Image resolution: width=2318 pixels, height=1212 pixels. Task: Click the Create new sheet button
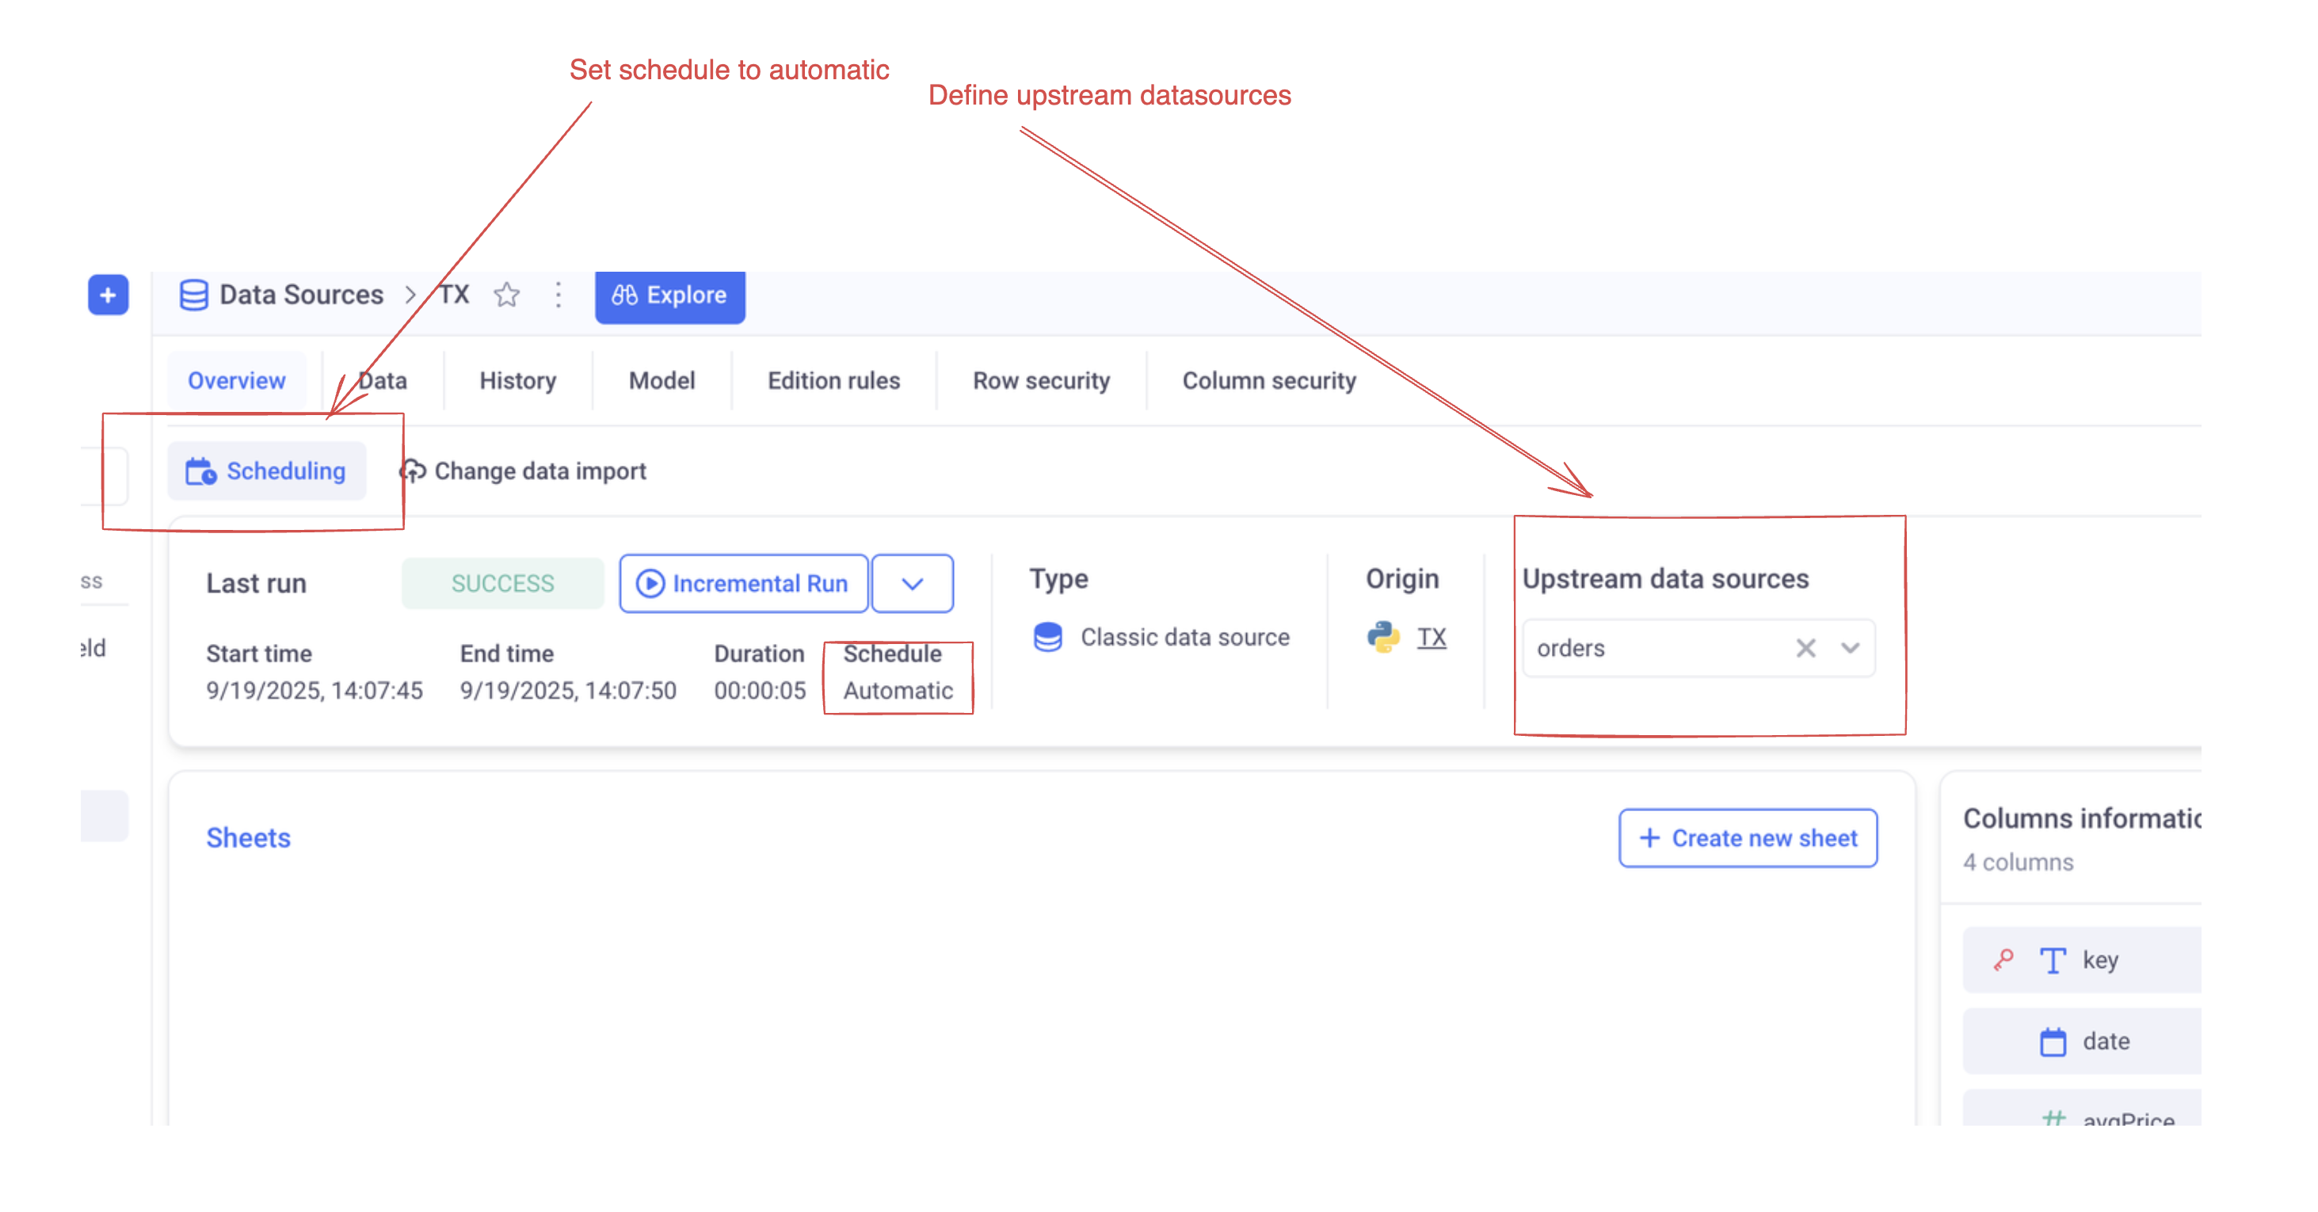pos(1748,837)
